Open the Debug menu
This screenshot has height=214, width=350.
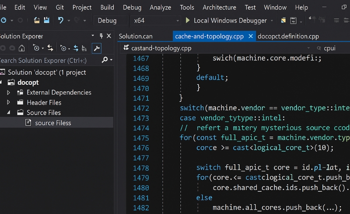(x=132, y=7)
